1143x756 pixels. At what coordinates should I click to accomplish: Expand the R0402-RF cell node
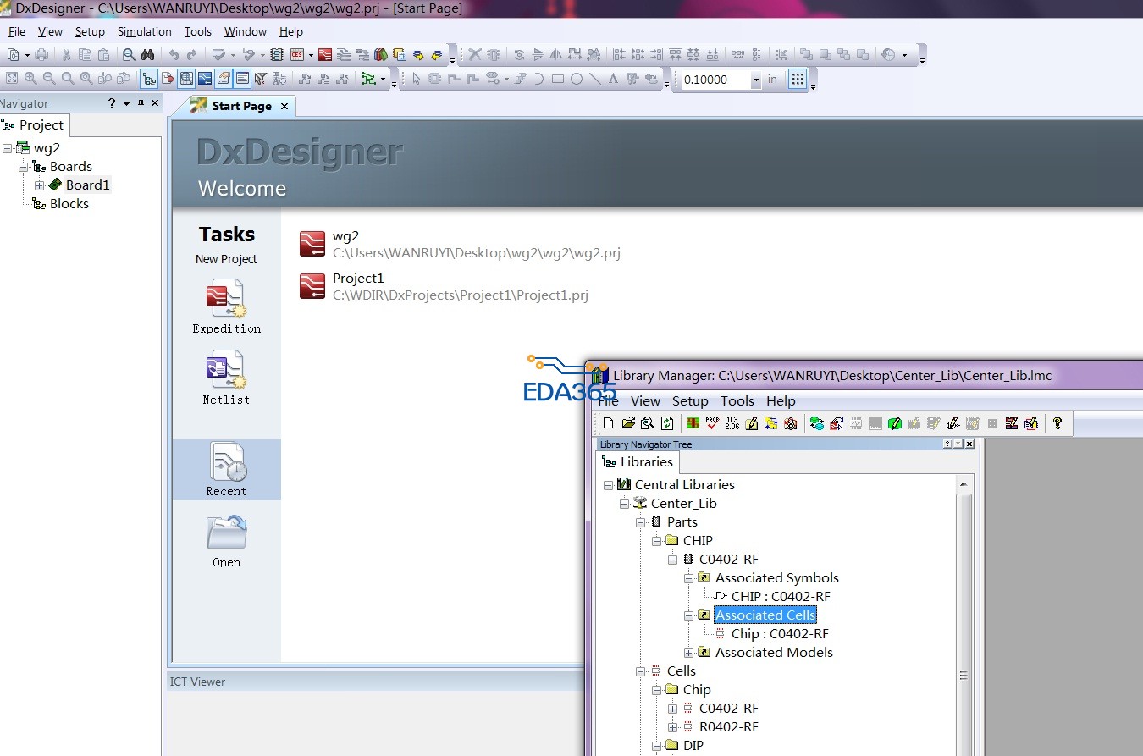pyautogui.click(x=672, y=727)
